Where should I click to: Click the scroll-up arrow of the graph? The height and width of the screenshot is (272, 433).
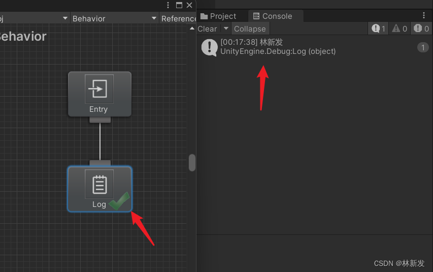click(x=192, y=28)
